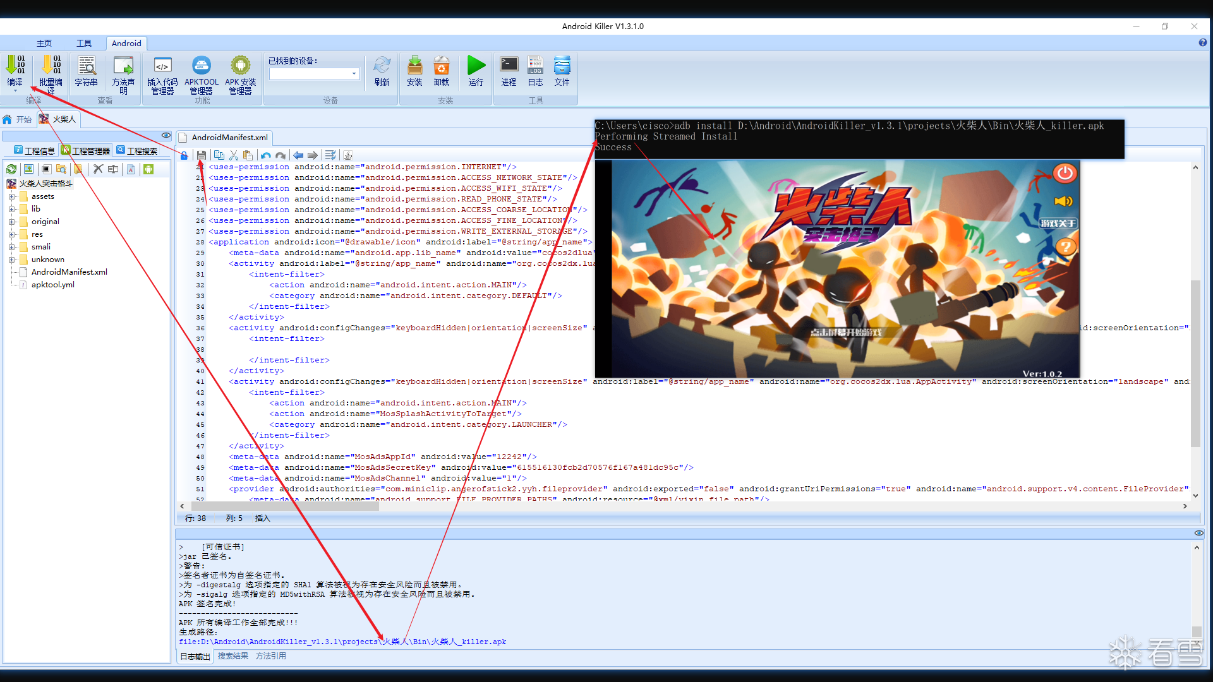This screenshot has width=1213, height=682.
Task: Click the 编译 compile button
Action: (15, 70)
